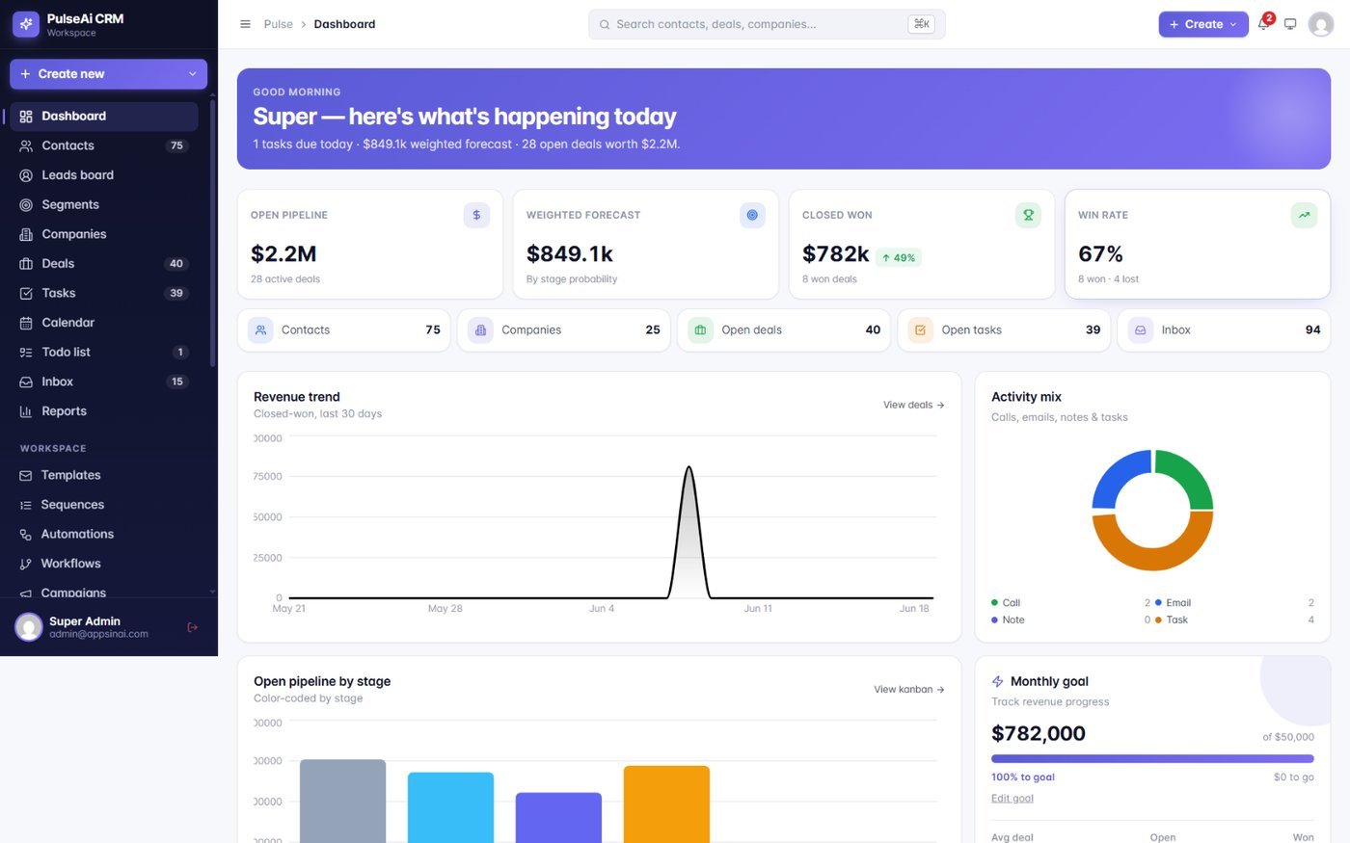The height and width of the screenshot is (843, 1350).
Task: Open Calendar in the sidebar
Action: pos(104,323)
